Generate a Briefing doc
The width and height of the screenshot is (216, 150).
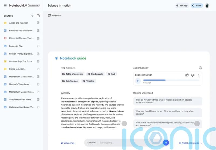click(70, 81)
